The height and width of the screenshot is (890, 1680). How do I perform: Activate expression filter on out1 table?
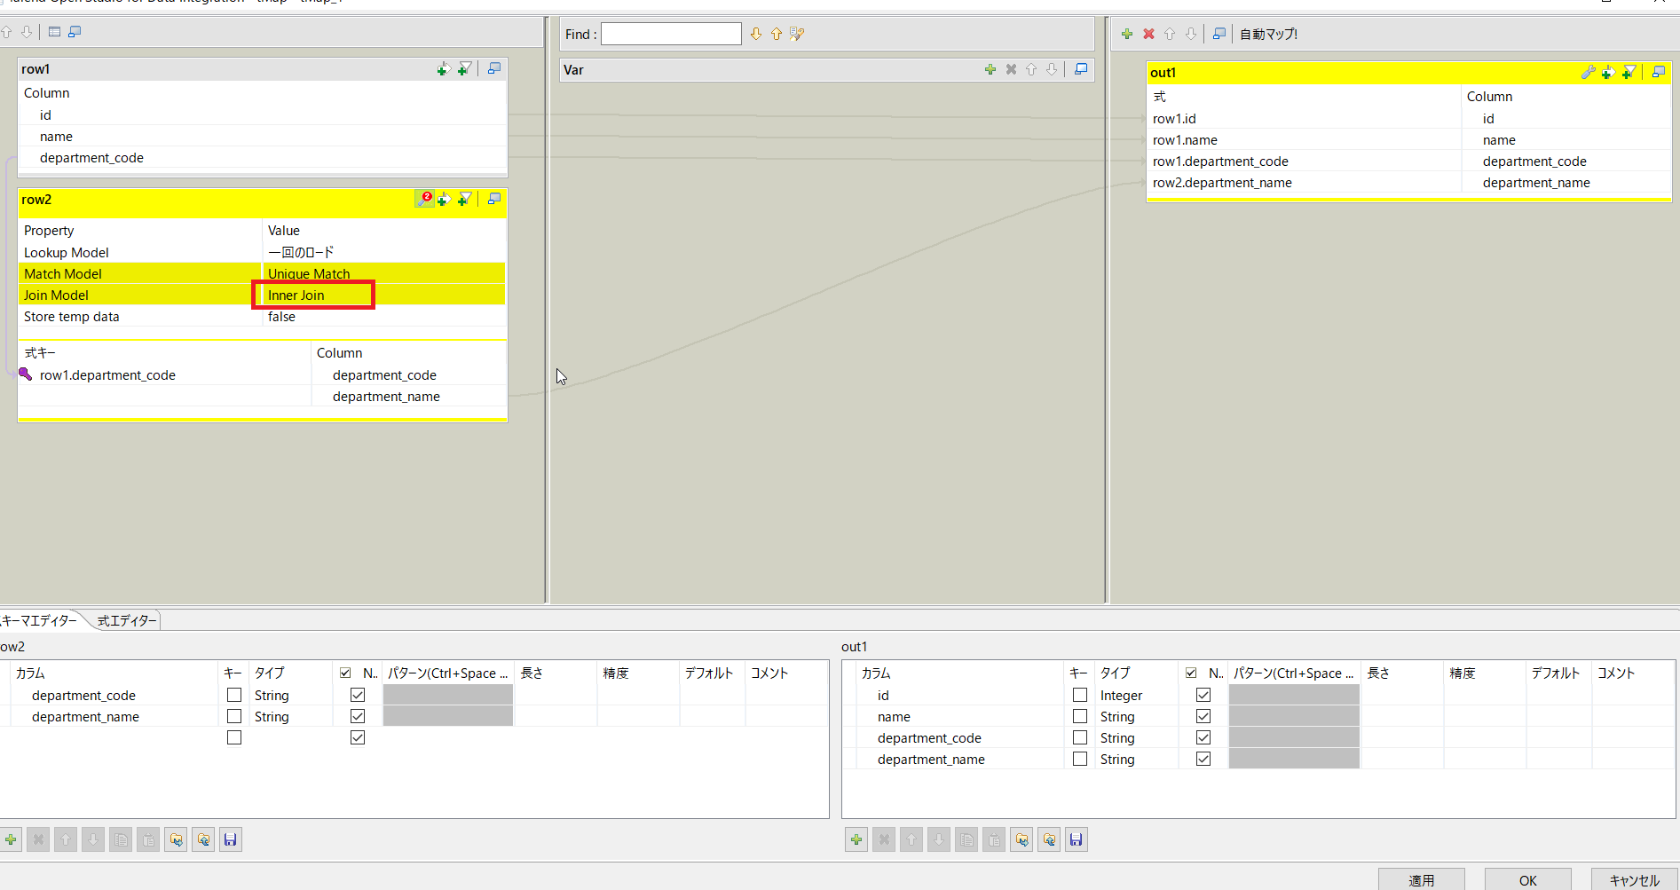pyautogui.click(x=1629, y=72)
